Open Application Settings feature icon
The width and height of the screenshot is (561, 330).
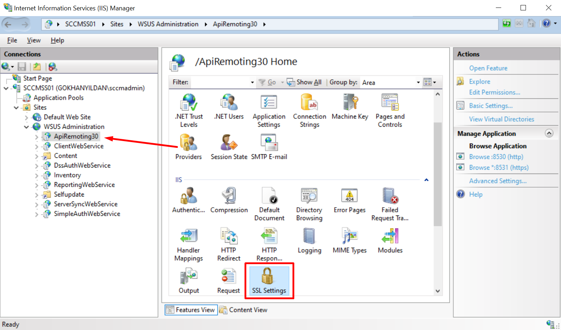(x=269, y=110)
